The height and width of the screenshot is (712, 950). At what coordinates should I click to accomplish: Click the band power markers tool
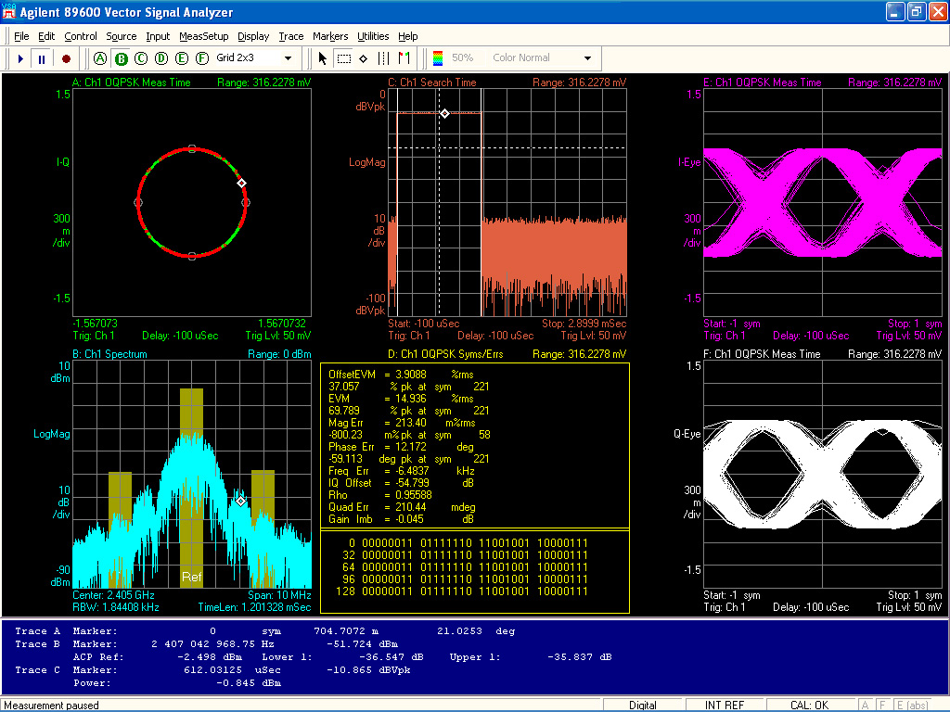tap(384, 58)
